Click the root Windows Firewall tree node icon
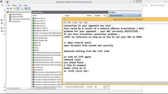Screen dimensions: 168x94 pos(8,12)
